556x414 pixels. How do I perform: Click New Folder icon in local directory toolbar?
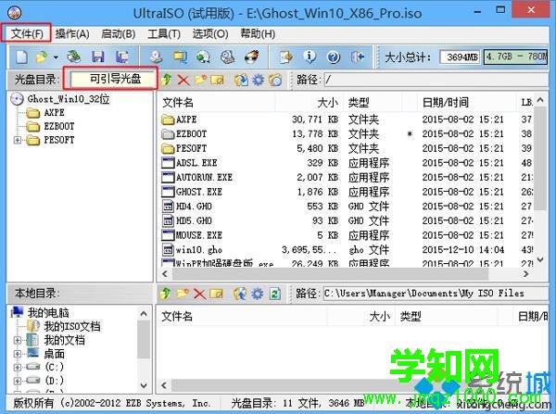pyautogui.click(x=183, y=294)
